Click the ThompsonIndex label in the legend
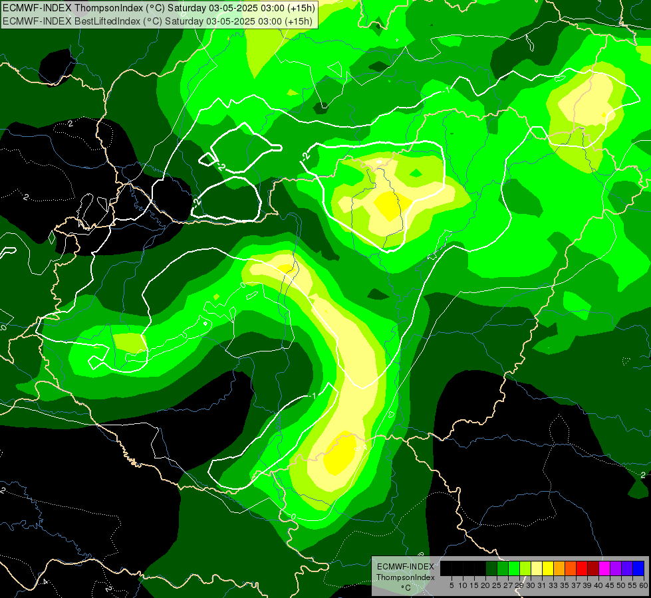651x598 pixels. pyautogui.click(x=406, y=577)
